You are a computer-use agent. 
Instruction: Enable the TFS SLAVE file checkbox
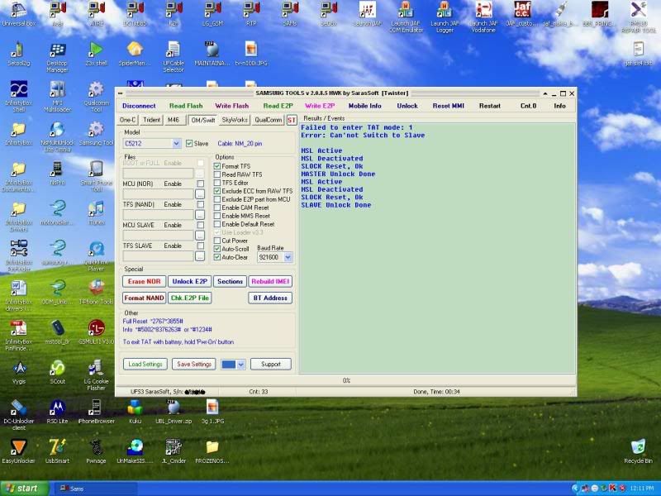tap(200, 246)
